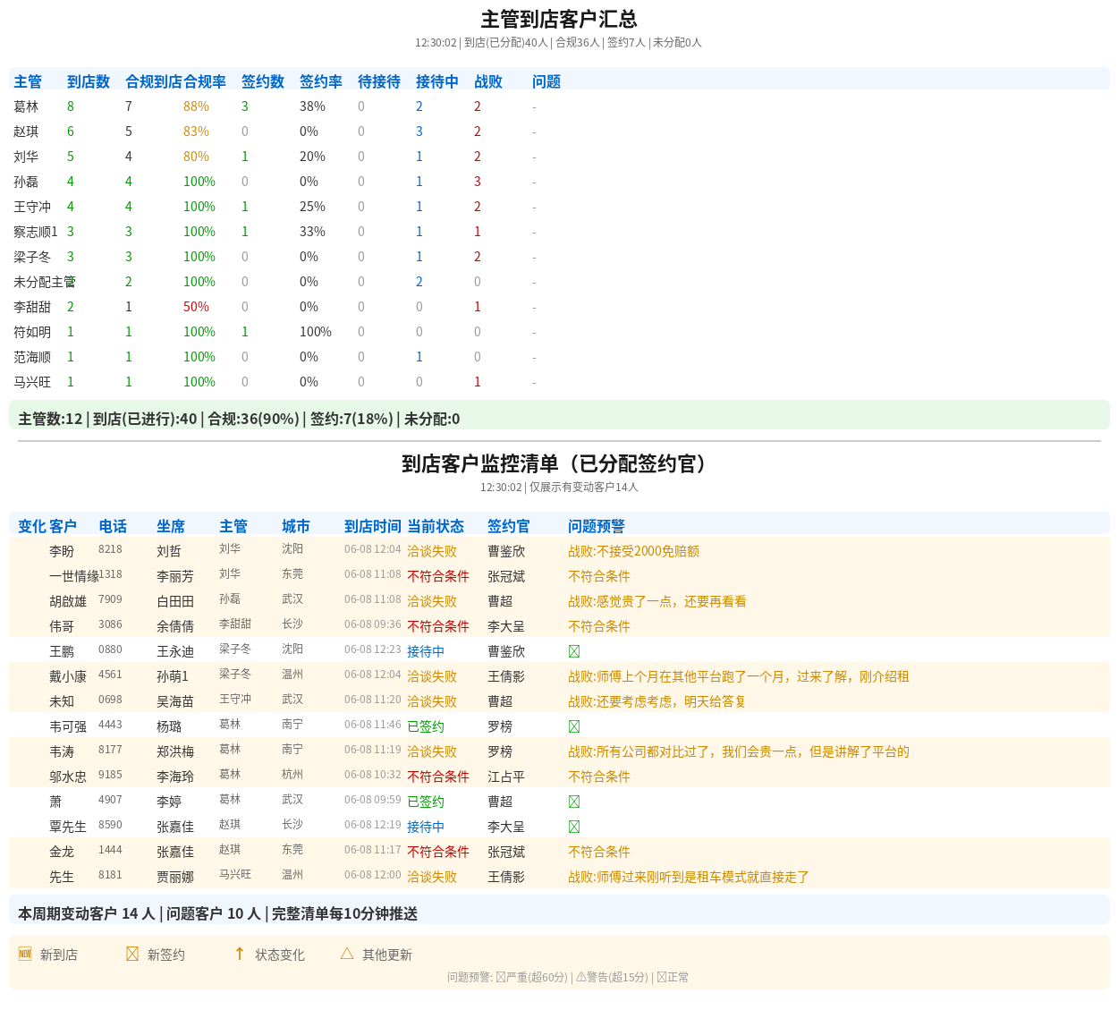Viewport: 1118px width, 1027px height.
Task: Select customer 金龙 in the monitoring list
Action: point(62,853)
